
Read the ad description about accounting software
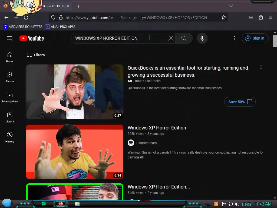click(175, 88)
